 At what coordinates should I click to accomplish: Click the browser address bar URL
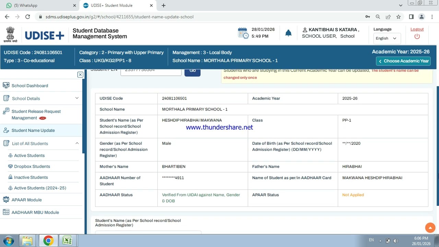(119, 16)
